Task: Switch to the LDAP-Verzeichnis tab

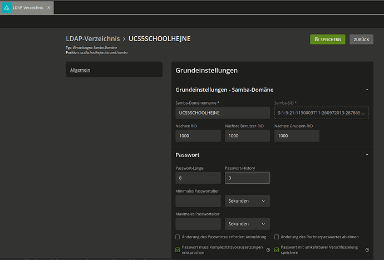Action: pos(27,8)
